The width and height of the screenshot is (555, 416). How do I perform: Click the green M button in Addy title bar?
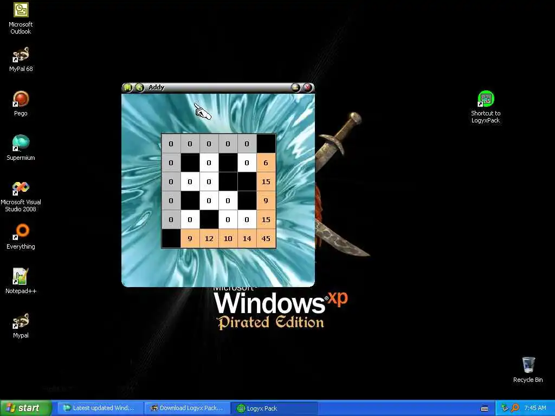[x=128, y=87]
